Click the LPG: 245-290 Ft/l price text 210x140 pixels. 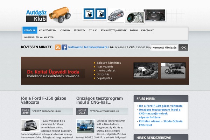118,47
